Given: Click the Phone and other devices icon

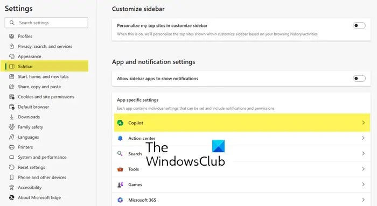Looking at the screenshot, I should click(x=11, y=177).
